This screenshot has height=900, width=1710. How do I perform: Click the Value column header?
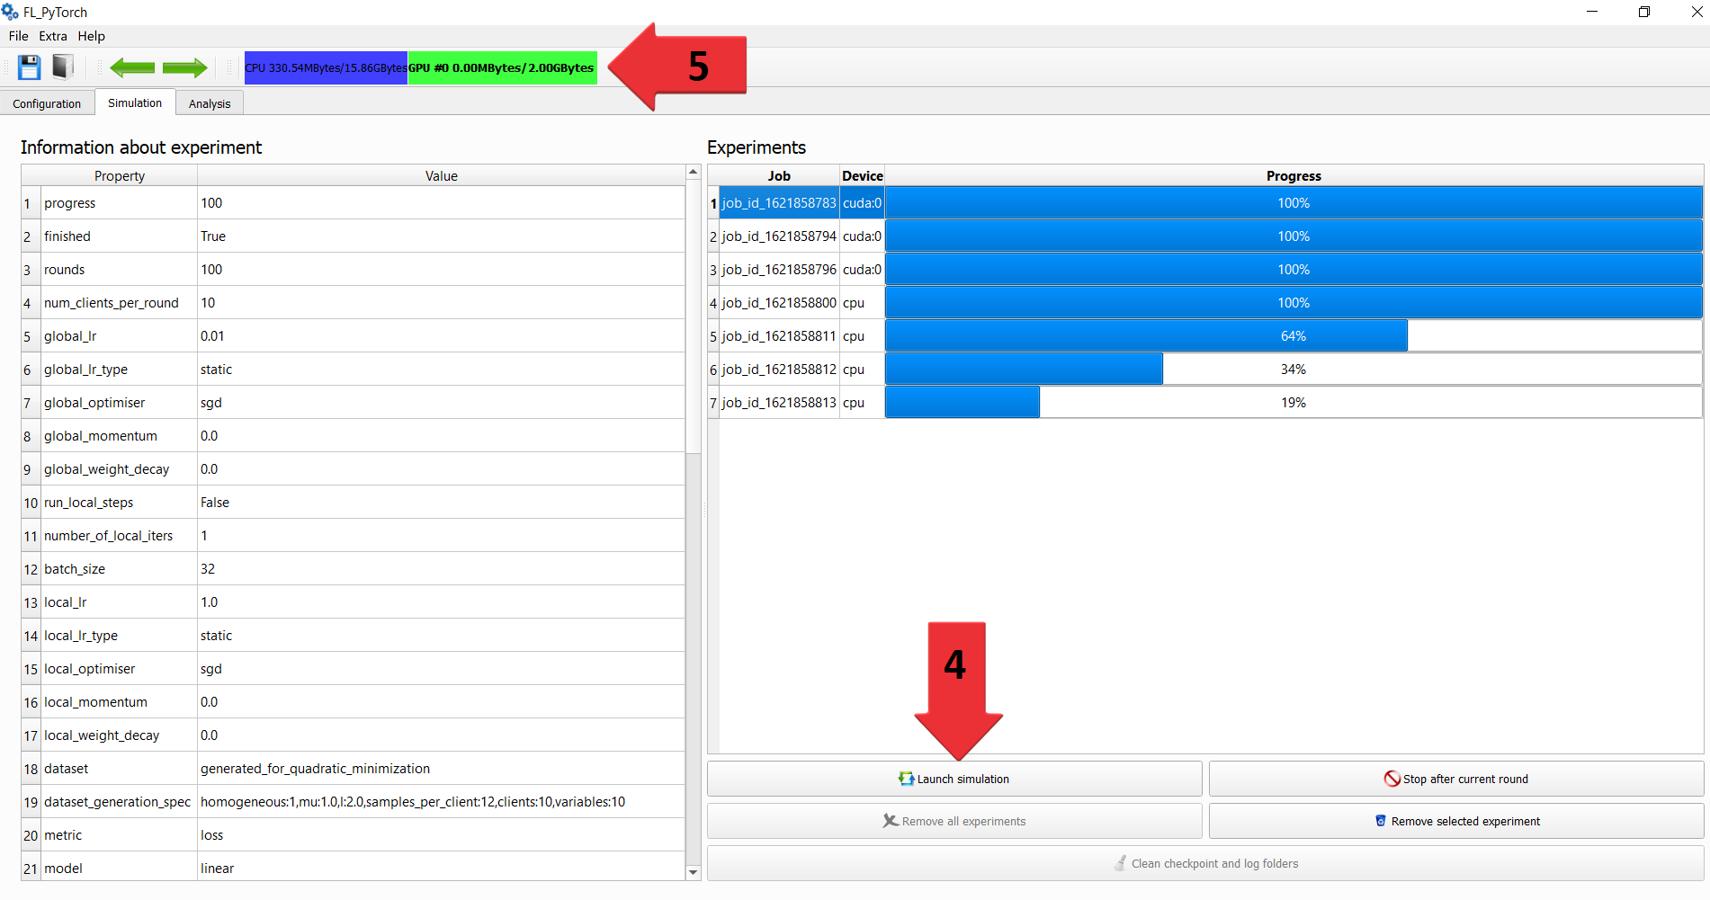[x=442, y=175]
